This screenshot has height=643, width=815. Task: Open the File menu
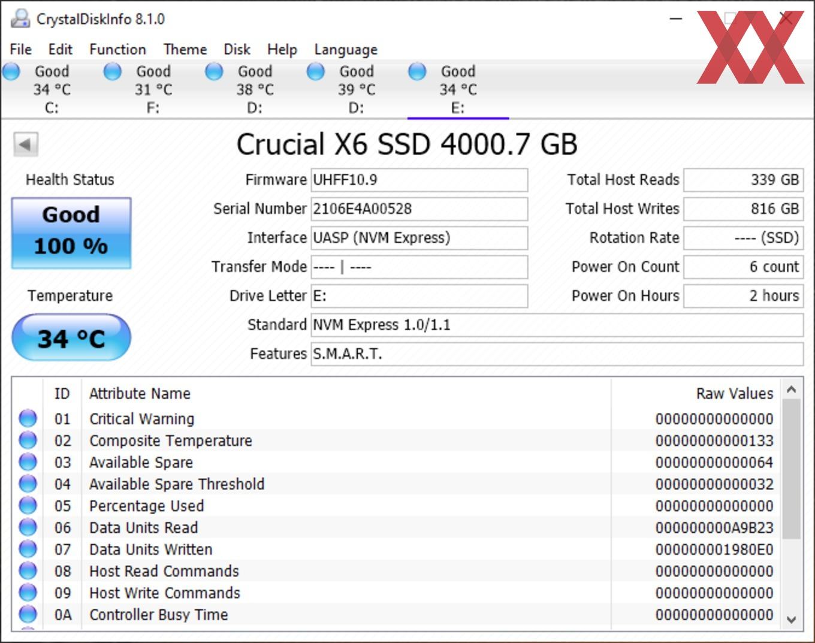tap(20, 49)
